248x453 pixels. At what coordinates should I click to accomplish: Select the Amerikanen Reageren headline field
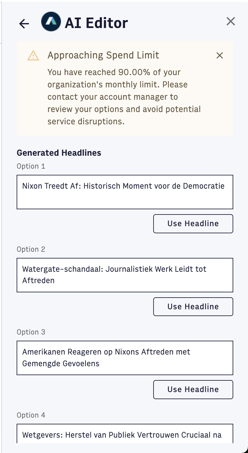(x=125, y=358)
